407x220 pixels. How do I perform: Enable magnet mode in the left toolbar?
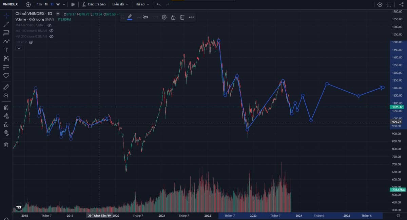pyautogui.click(x=6, y=107)
